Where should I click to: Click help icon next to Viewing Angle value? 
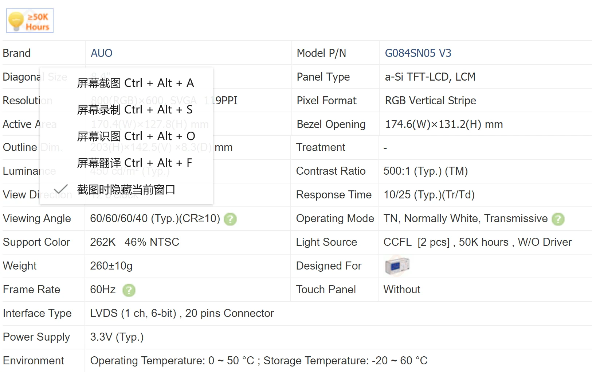pyautogui.click(x=230, y=219)
